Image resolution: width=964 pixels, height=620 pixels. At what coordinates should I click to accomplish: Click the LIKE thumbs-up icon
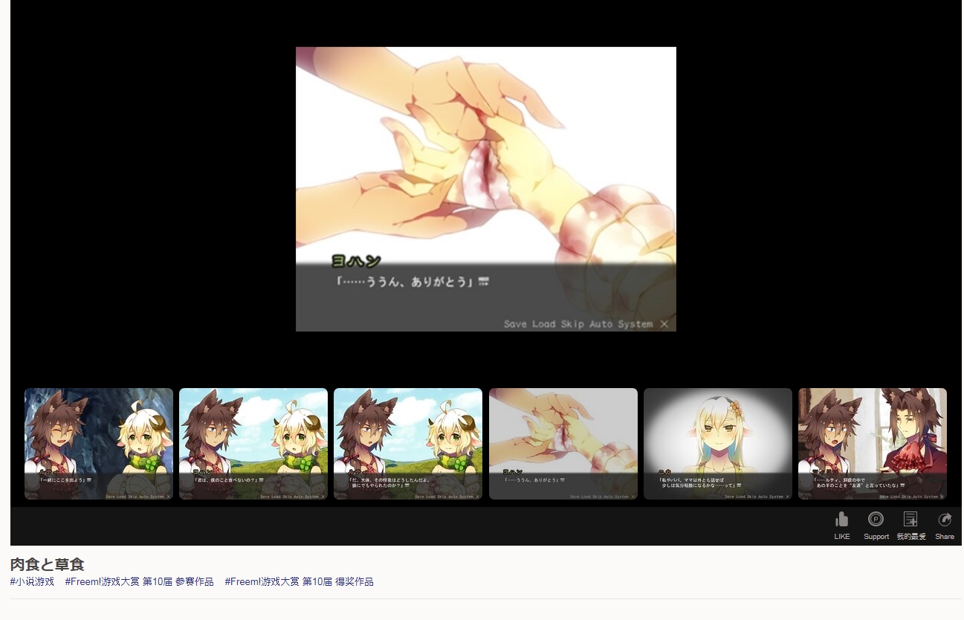point(841,520)
